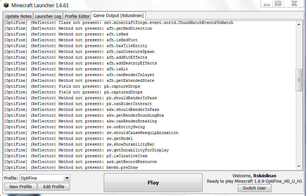
Task: Click log line 'zw.shouldCauseReequipAnimation'
Action: click(x=91, y=133)
